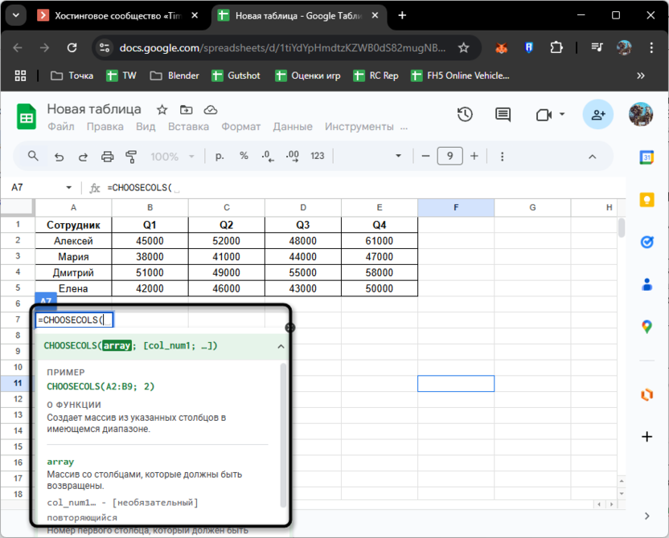
Task: Open the comments icon
Action: pos(503,115)
